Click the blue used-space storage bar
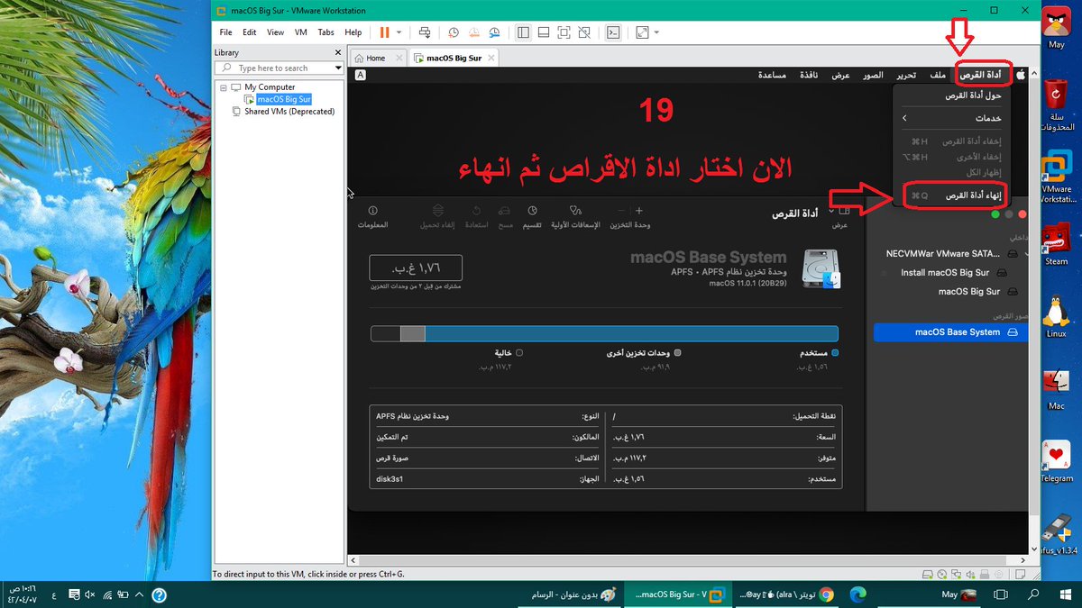Image resolution: width=1082 pixels, height=608 pixels. pyautogui.click(x=631, y=333)
